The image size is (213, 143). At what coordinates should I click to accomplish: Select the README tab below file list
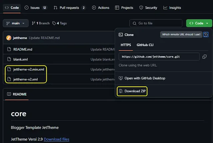pyautogui.click(x=17, y=94)
